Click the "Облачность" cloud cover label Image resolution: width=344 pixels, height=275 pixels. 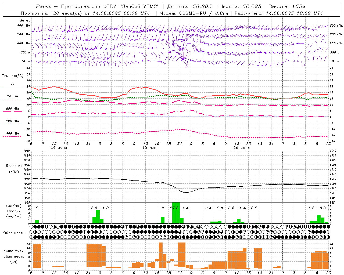(14, 233)
